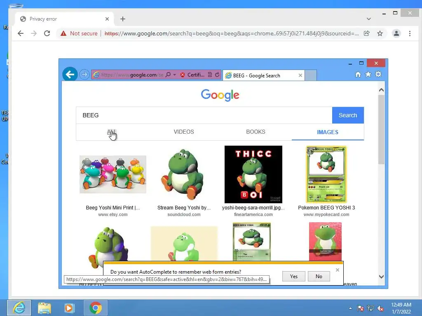This screenshot has height=316, width=422.
Task: Open the second-row green Yoshi card thumbnail
Action: [252, 241]
